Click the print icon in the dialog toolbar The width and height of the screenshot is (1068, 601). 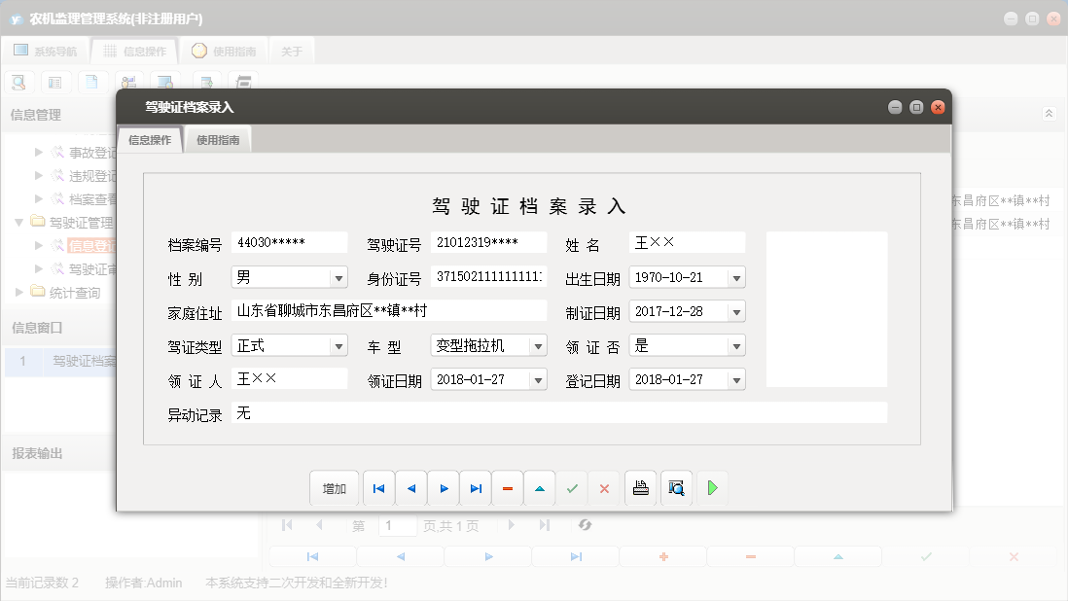tap(640, 487)
